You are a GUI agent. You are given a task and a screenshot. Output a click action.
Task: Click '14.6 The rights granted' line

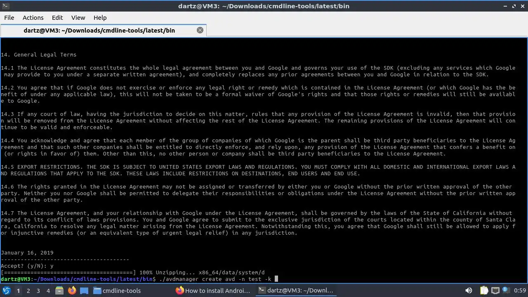coord(256,187)
